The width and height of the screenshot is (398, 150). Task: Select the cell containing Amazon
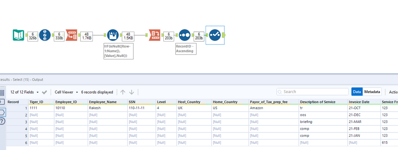coord(274,108)
